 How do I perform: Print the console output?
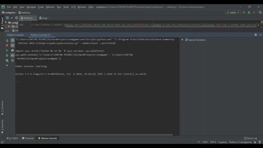(x=13, y=50)
